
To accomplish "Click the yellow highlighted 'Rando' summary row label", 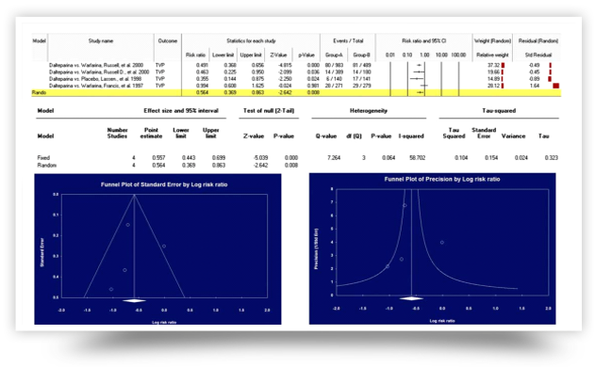I will (x=39, y=92).
